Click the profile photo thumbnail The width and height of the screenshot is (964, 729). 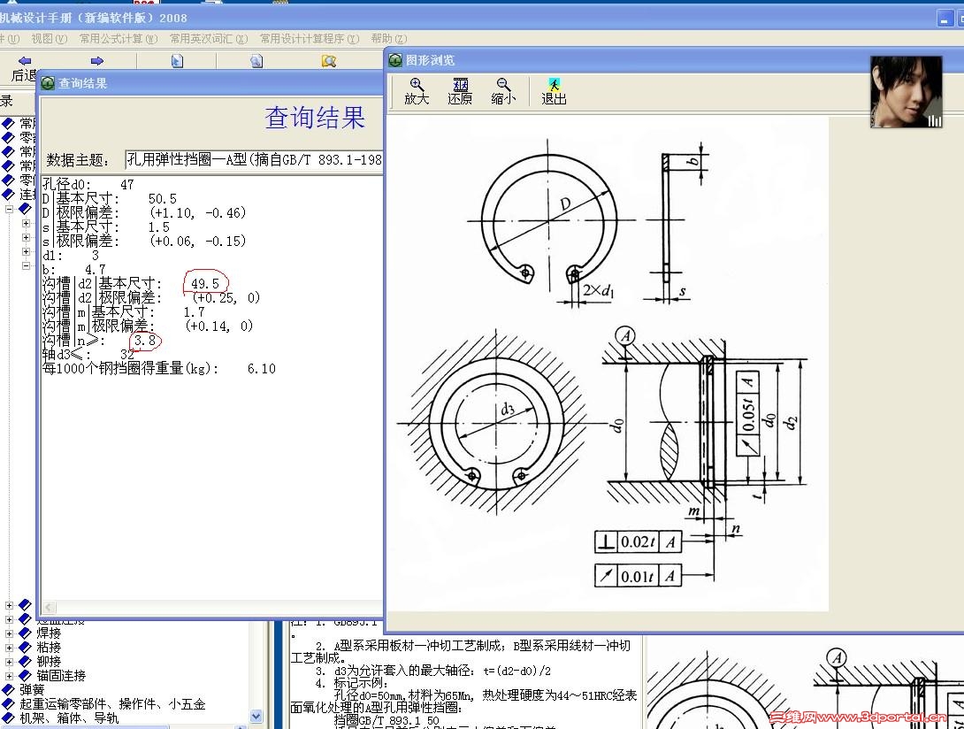907,92
